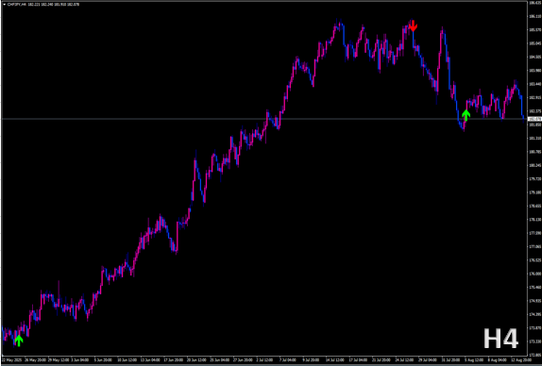Viewport: 542px width, 366px height.
Task: Click the large H4 timeframe label
Action: [x=500, y=339]
